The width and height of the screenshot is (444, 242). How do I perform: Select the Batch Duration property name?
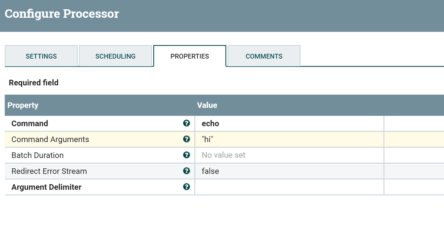pos(37,155)
